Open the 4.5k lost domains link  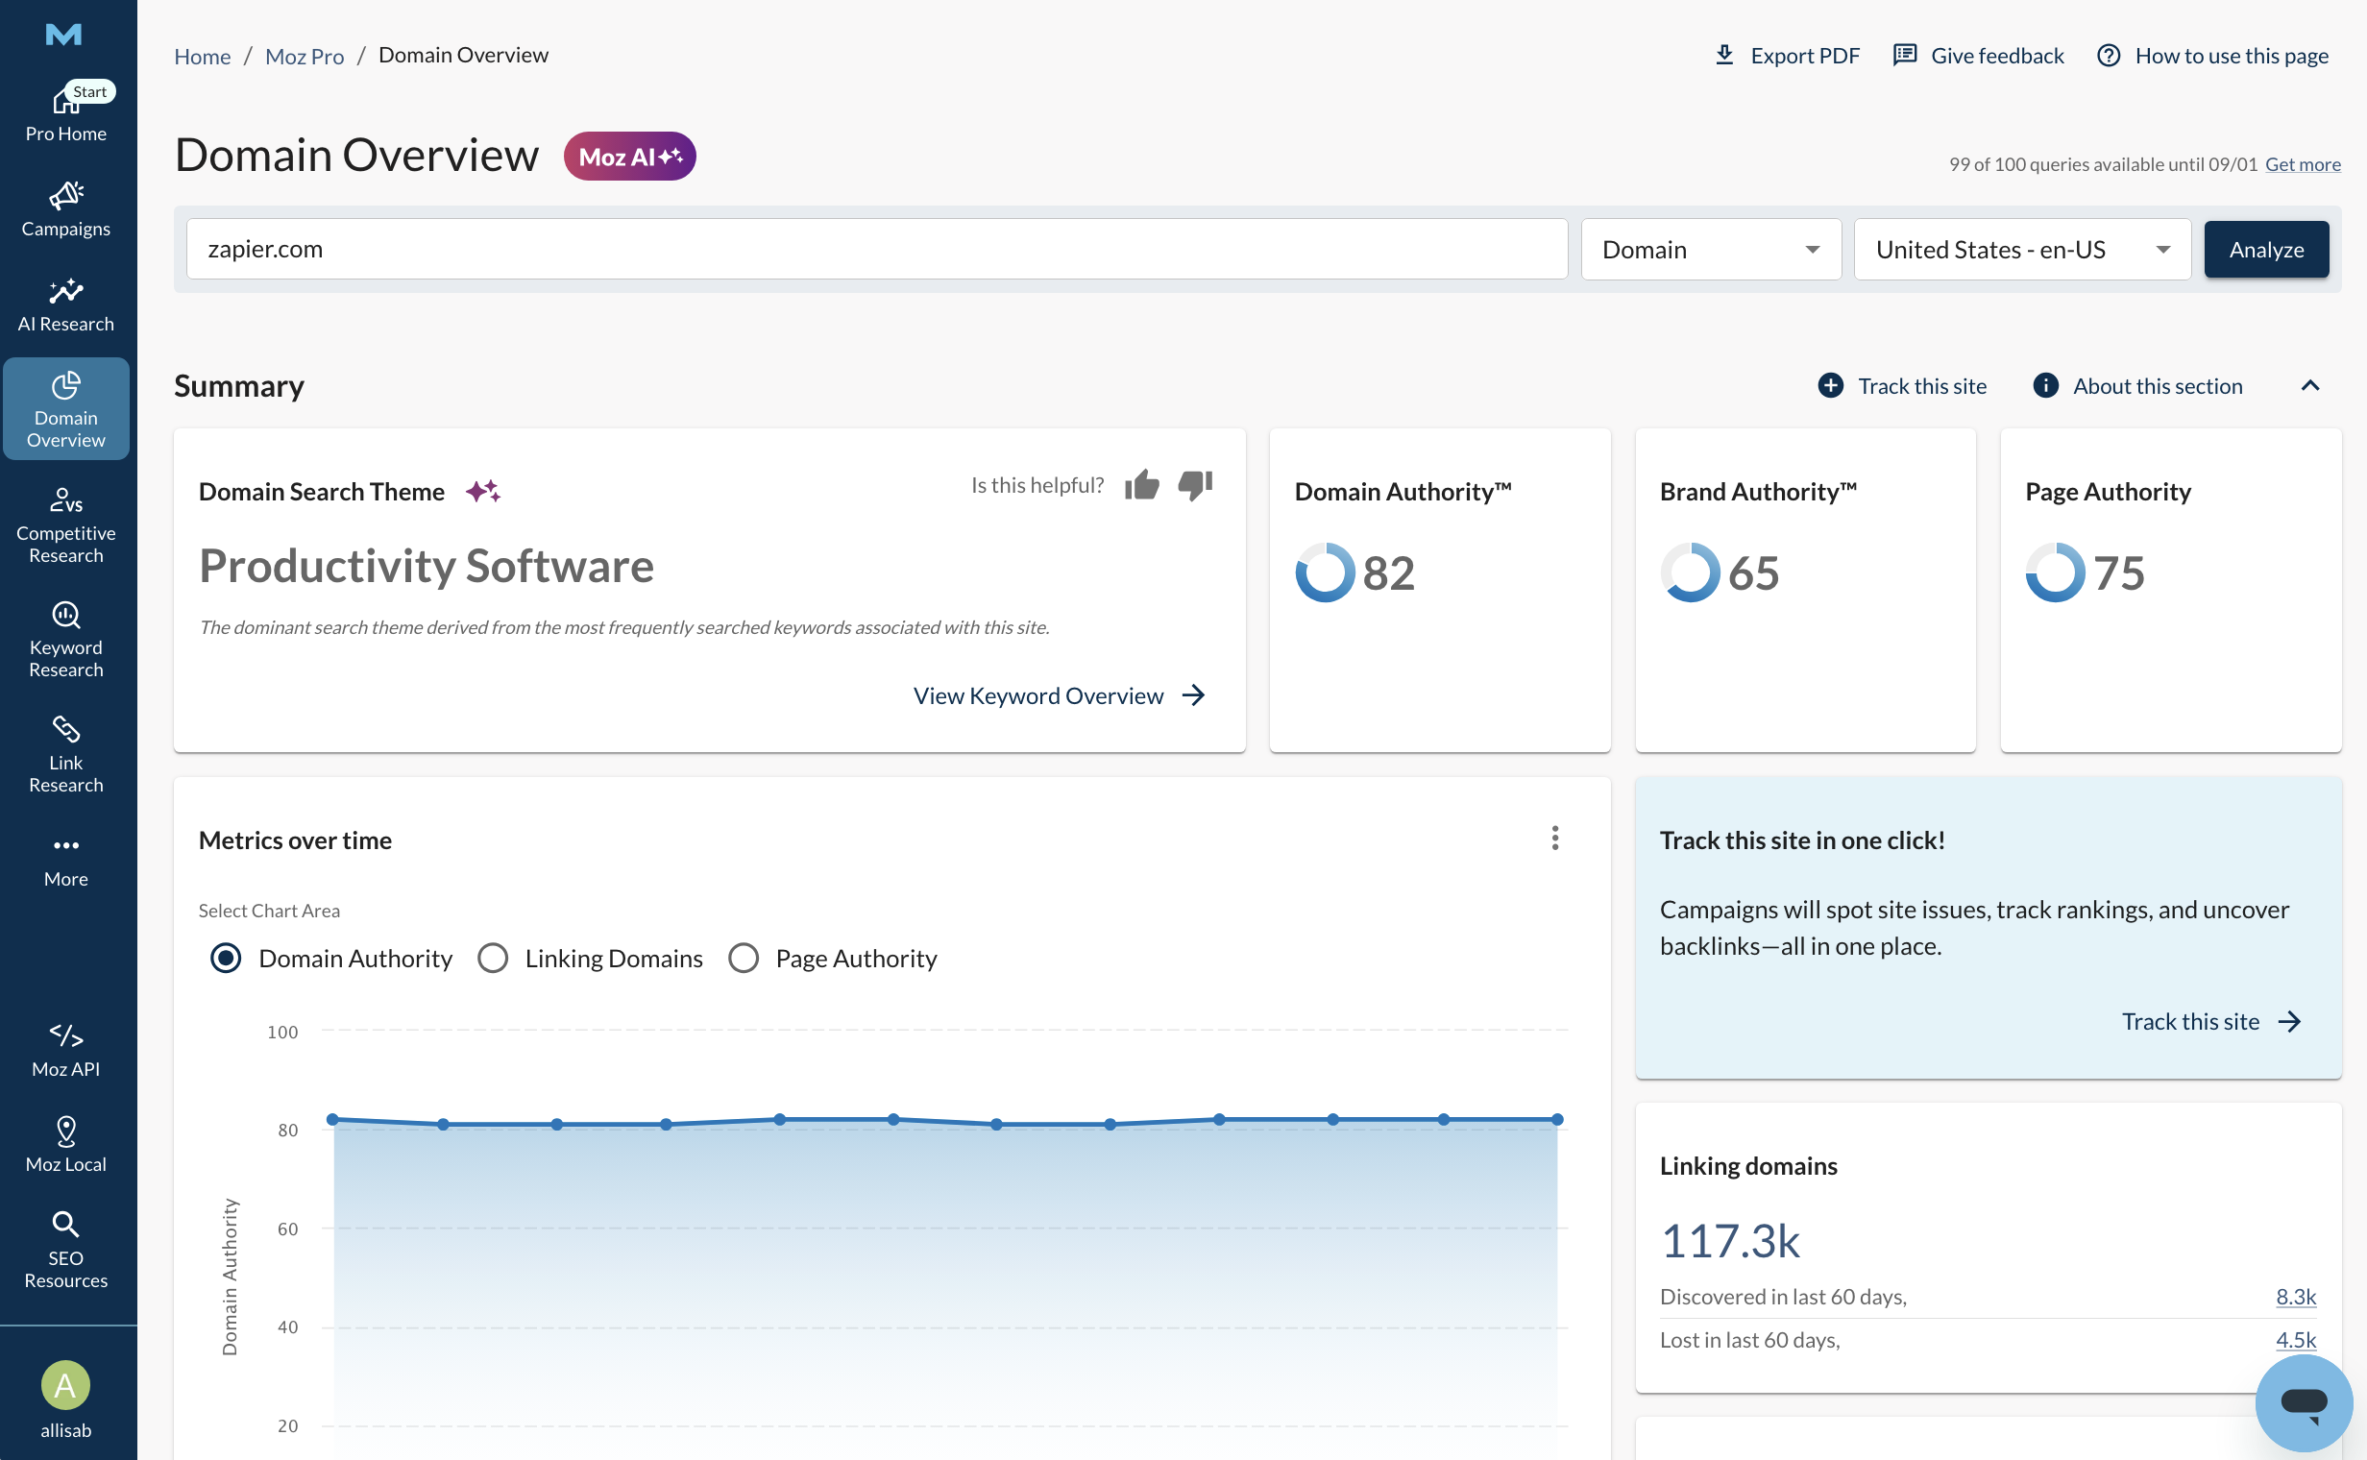pyautogui.click(x=2296, y=1340)
